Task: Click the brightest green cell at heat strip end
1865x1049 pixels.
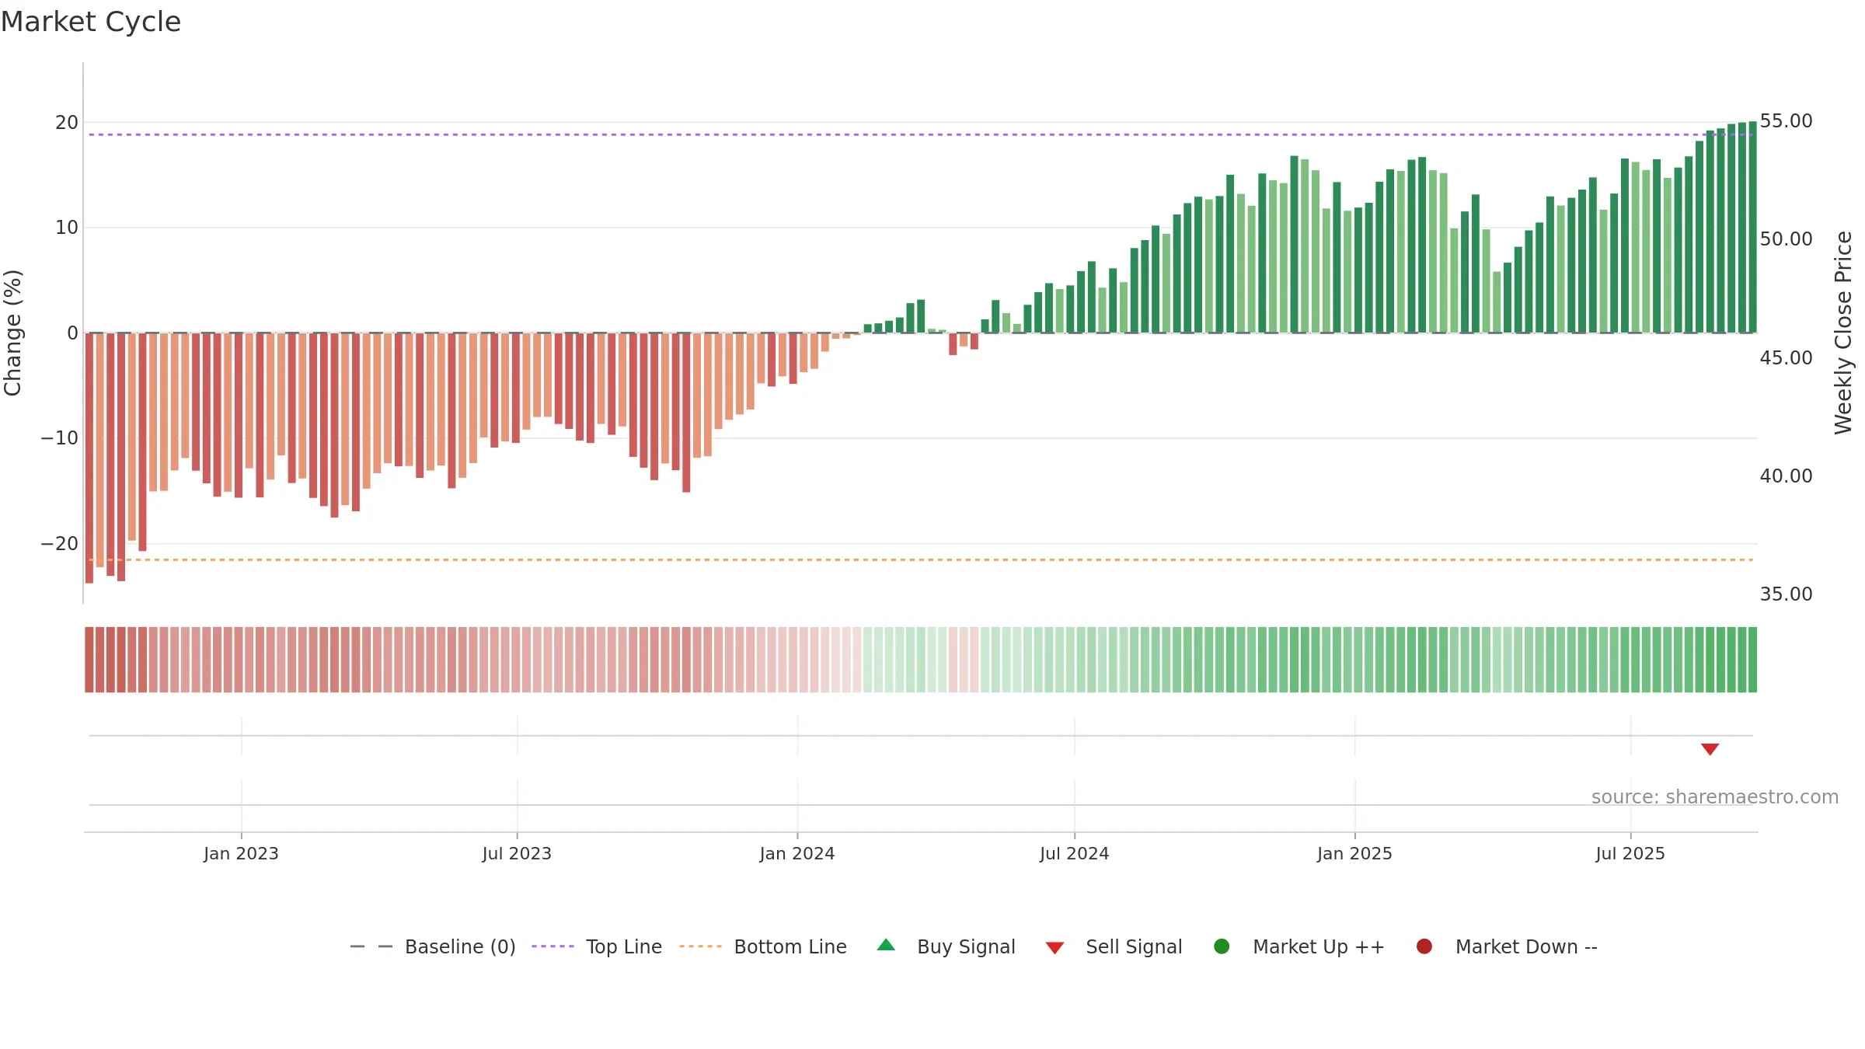Action: [x=1752, y=660]
